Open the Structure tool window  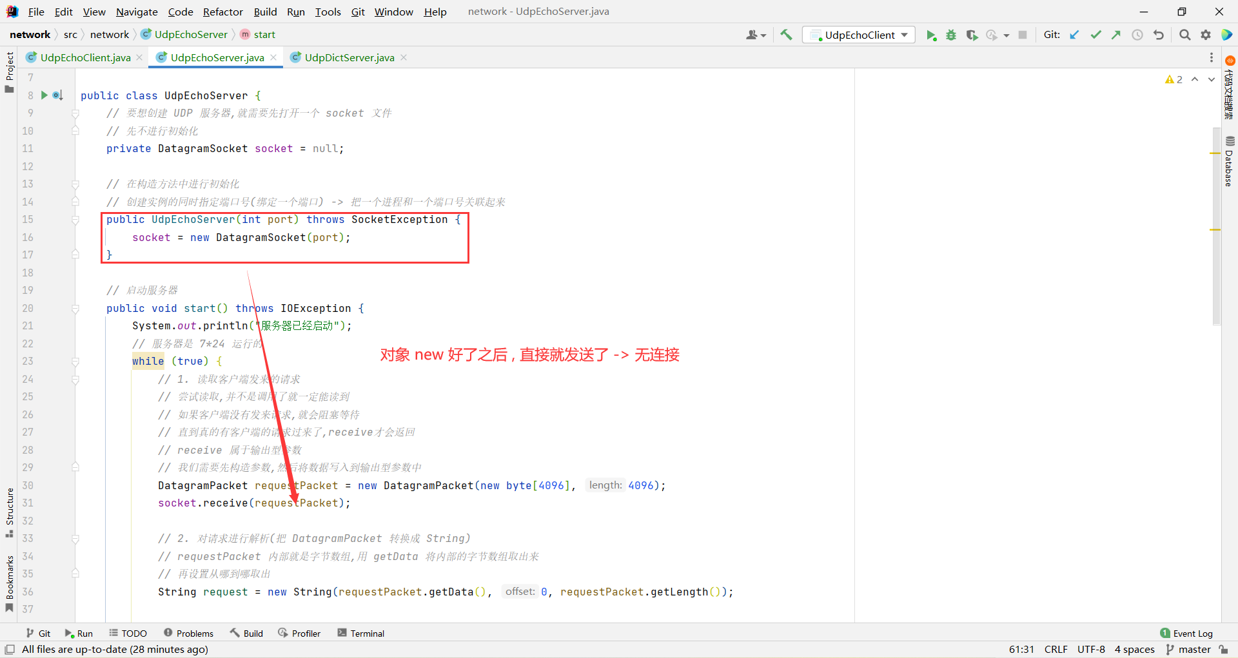tap(9, 512)
